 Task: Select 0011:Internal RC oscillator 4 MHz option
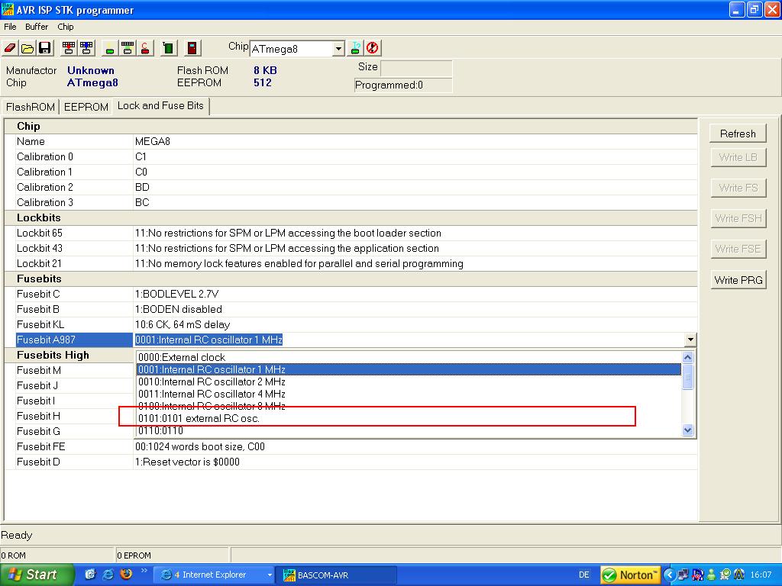[x=409, y=394]
